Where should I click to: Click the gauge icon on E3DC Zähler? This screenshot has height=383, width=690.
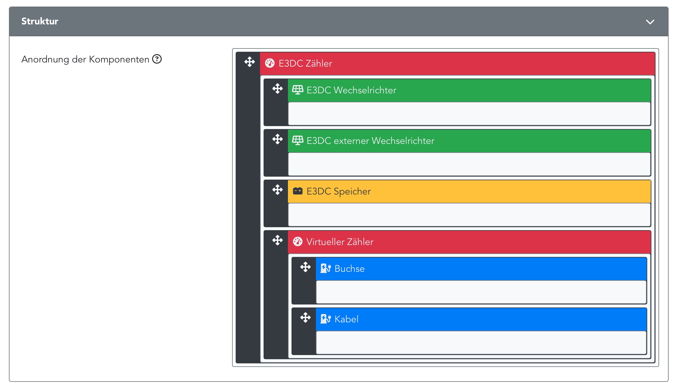pos(270,63)
